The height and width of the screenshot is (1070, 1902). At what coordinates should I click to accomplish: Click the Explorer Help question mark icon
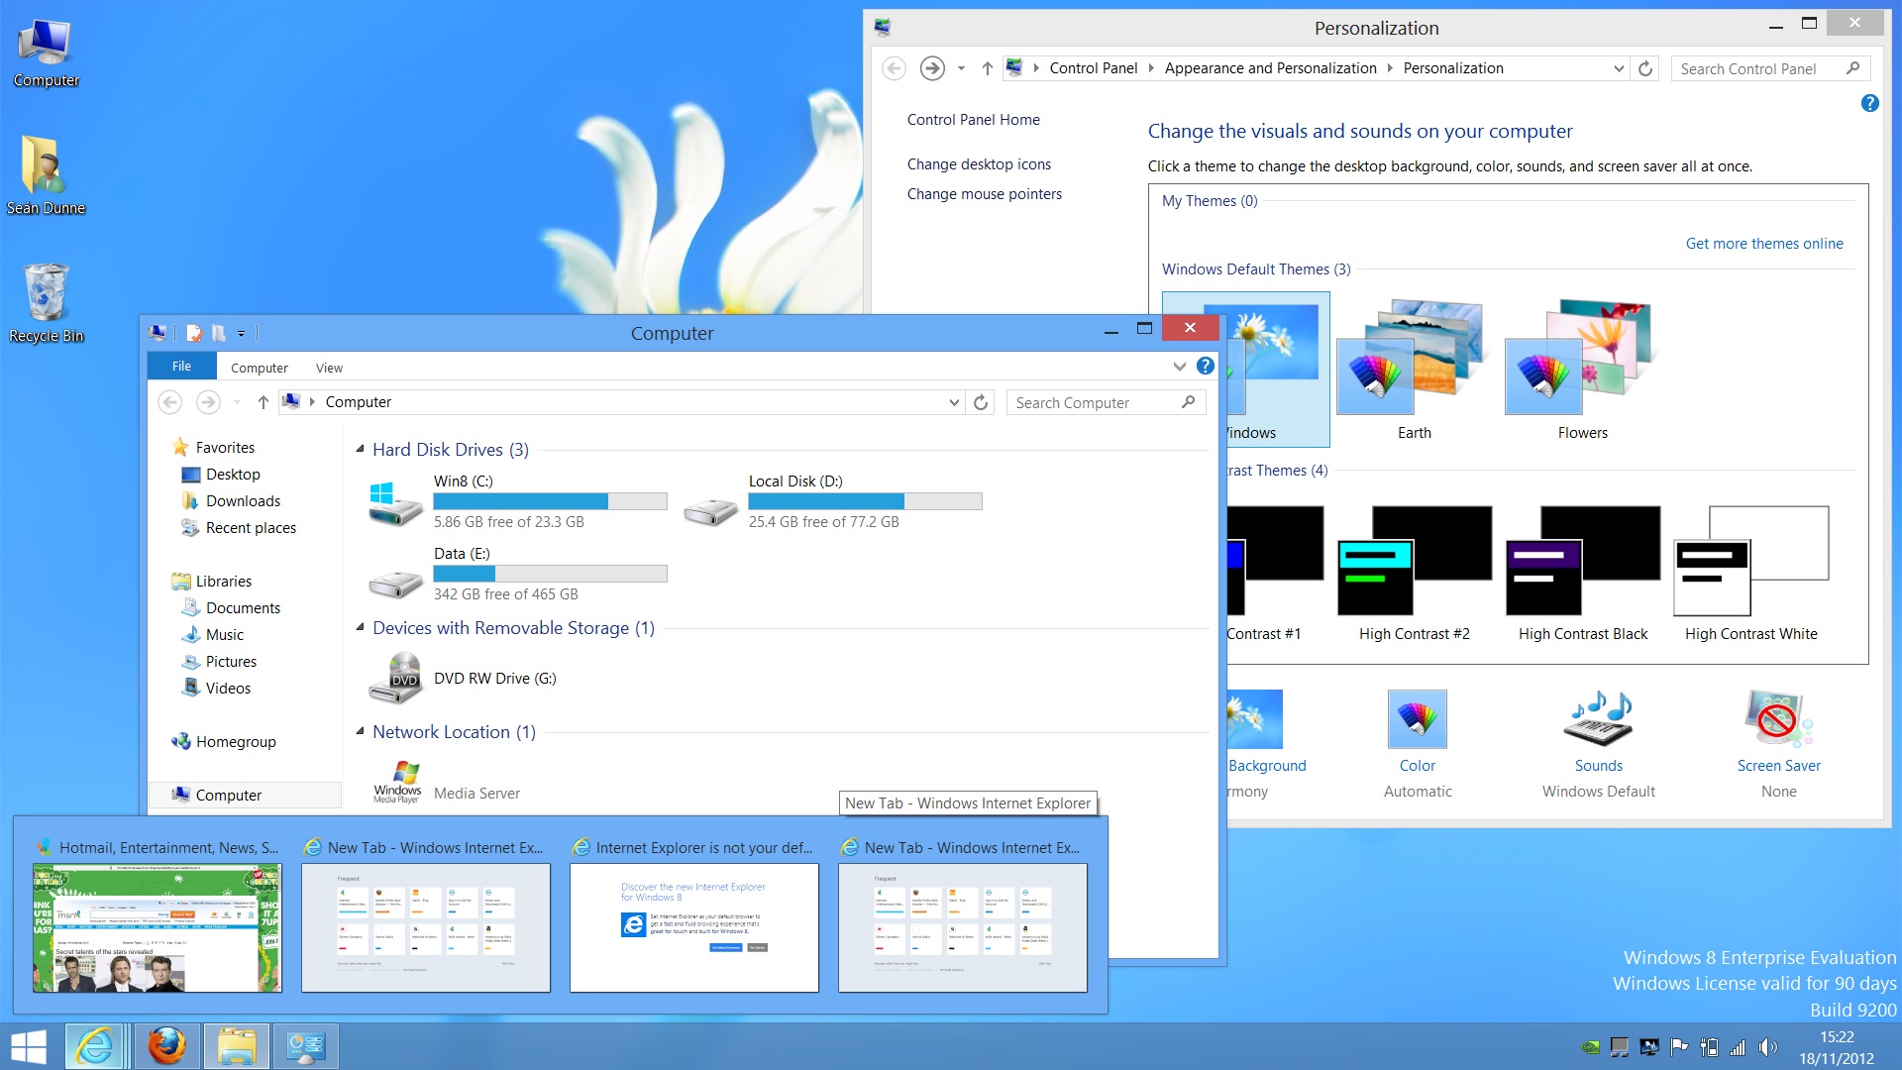tap(1206, 367)
